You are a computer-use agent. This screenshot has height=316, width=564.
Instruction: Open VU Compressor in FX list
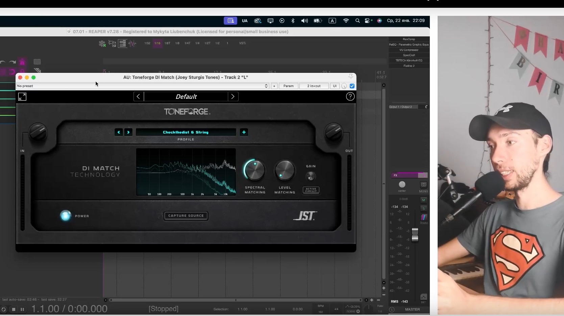[x=409, y=50]
